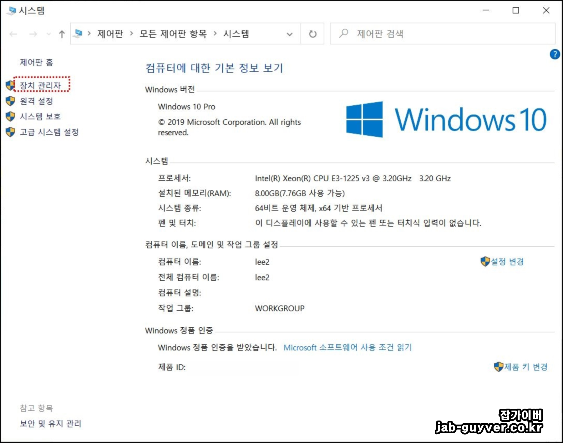Expand chevron after 모든 제어판 항목
The image size is (563, 443).
coord(215,33)
